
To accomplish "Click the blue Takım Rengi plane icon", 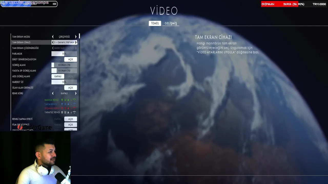I will point(74,104).
